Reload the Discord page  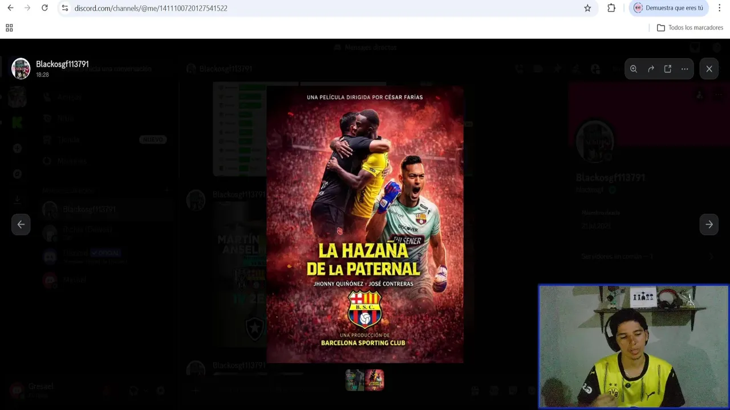point(44,8)
